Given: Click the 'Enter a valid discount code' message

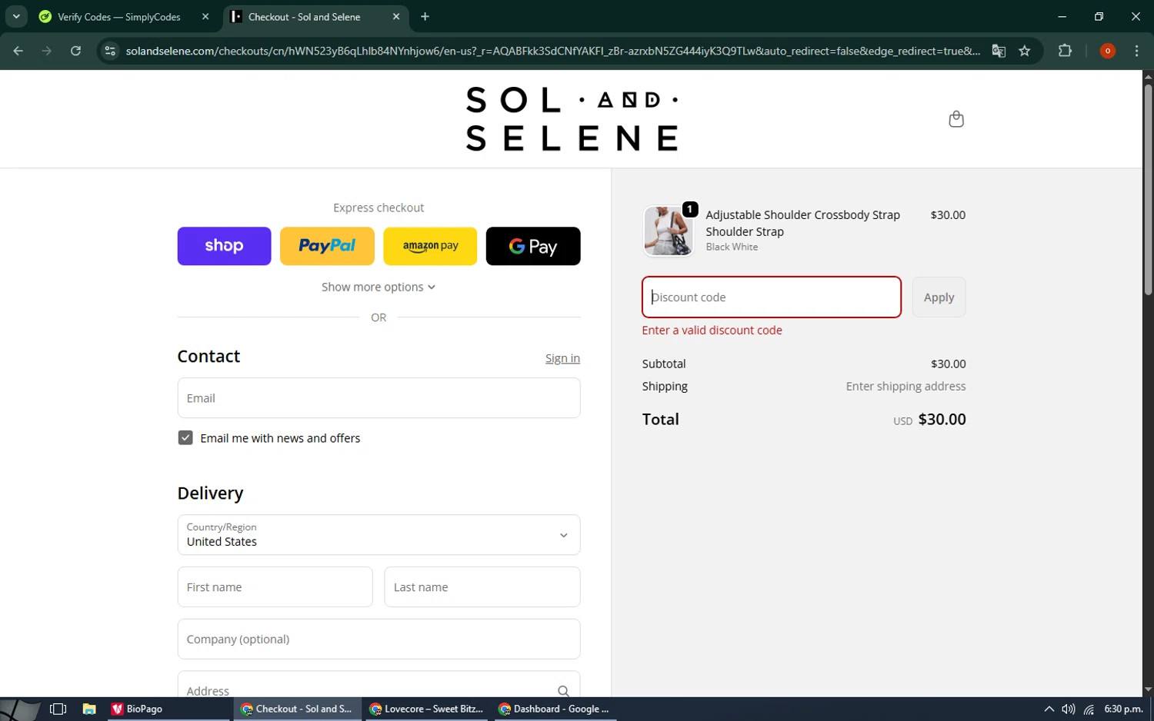Looking at the screenshot, I should click(x=712, y=331).
